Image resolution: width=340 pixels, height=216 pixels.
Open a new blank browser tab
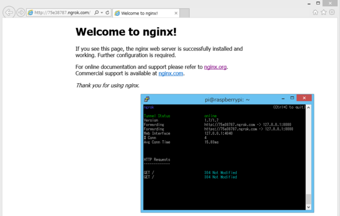click(185, 13)
